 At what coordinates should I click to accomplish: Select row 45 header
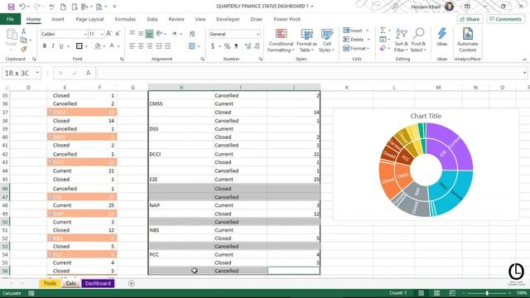[x=5, y=180]
